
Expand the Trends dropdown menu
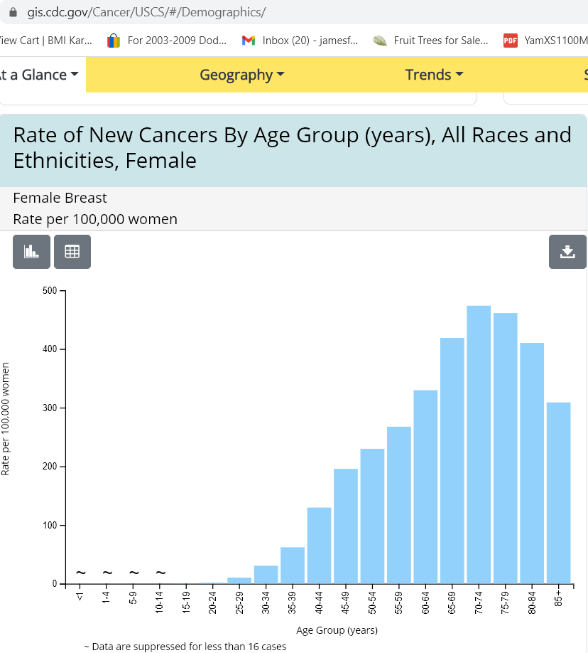click(434, 75)
